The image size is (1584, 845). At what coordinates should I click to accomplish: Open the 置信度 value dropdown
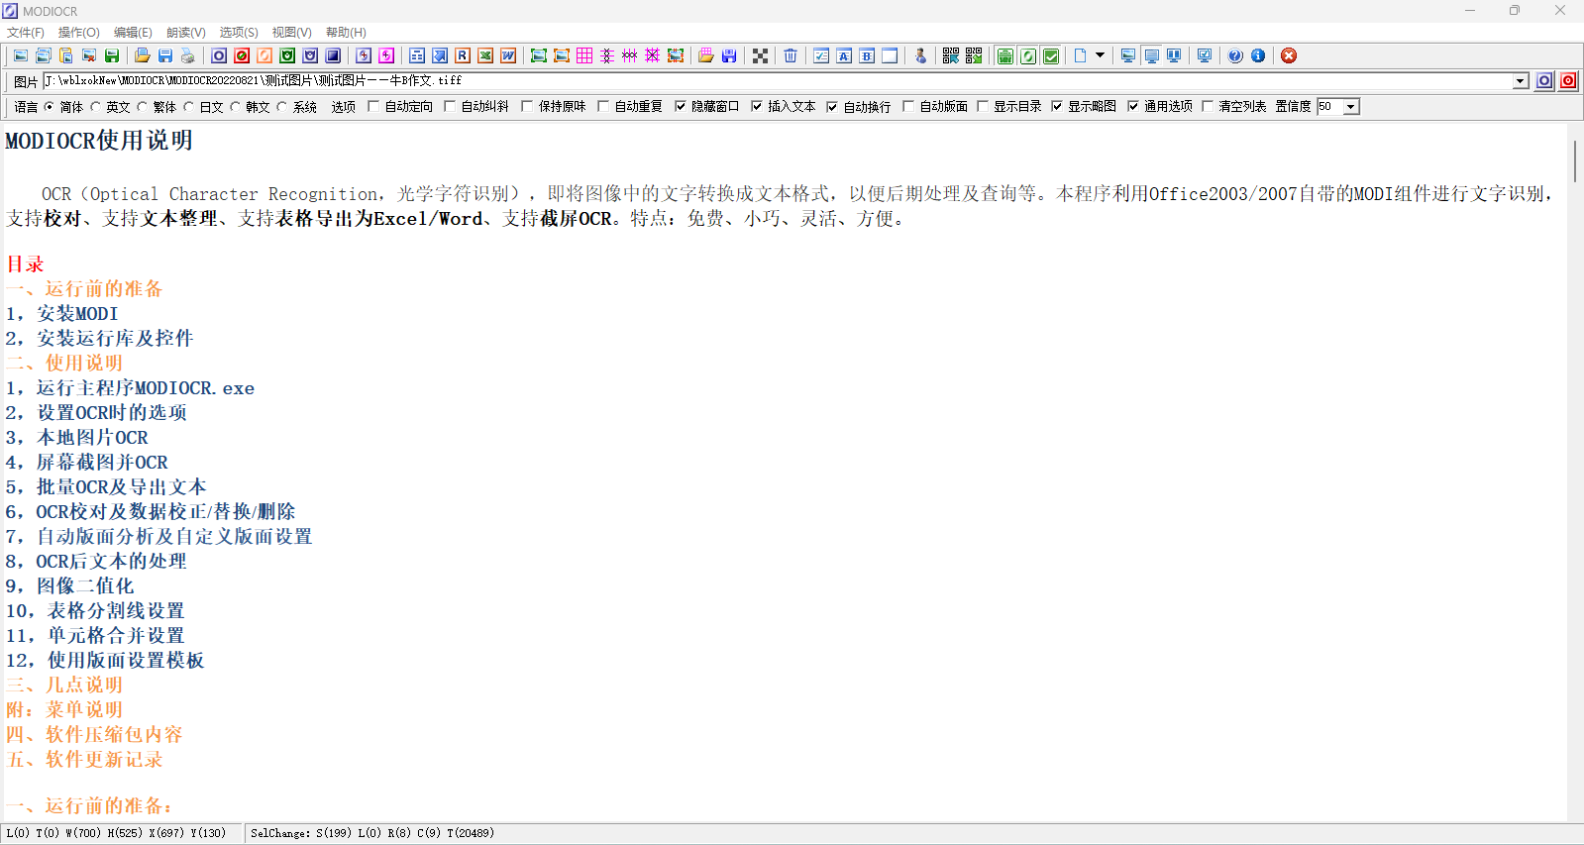pos(1350,106)
